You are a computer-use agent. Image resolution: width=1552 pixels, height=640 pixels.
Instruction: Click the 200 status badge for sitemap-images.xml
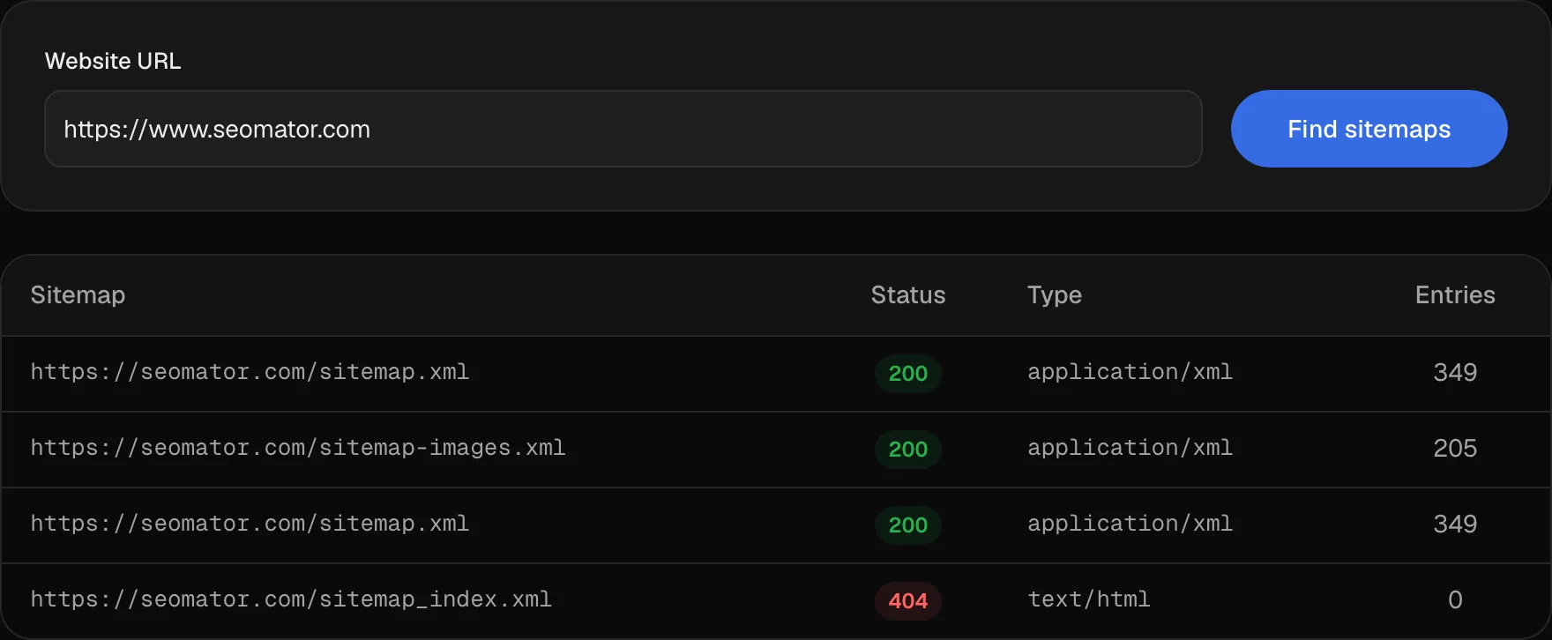(x=908, y=449)
